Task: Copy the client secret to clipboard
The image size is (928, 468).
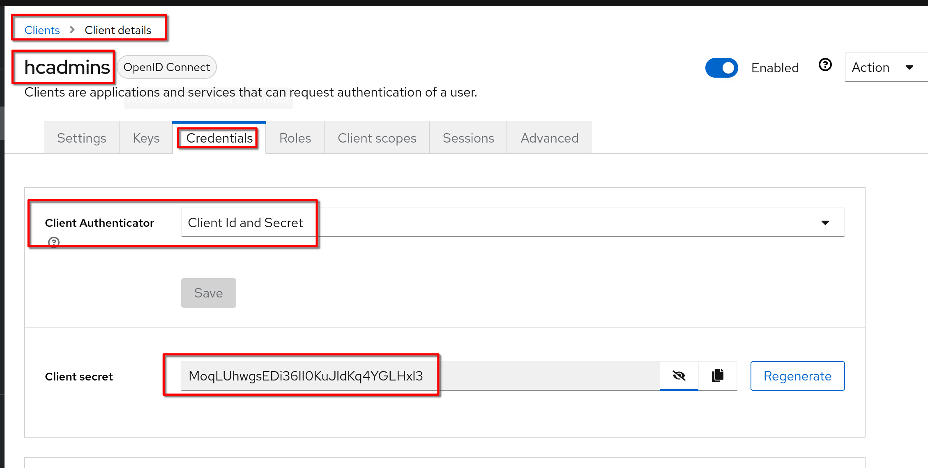Action: click(717, 376)
